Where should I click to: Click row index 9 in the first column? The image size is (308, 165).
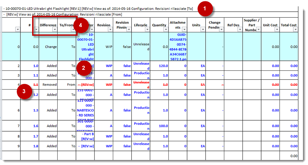coord(11,146)
